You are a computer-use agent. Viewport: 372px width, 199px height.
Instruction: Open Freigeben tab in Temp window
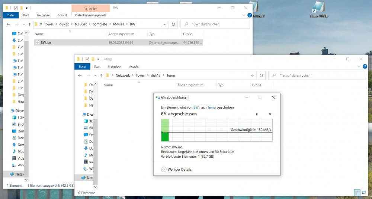coord(115,67)
